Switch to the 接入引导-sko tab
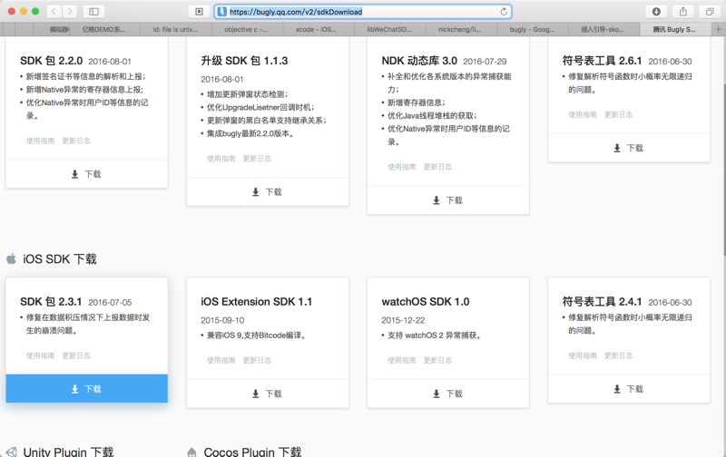This screenshot has height=457, width=726. (603, 29)
